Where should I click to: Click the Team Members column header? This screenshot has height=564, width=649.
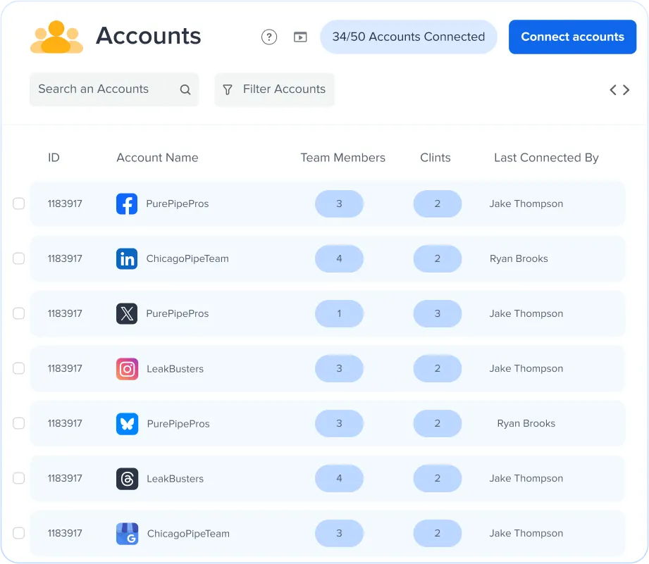coord(343,157)
